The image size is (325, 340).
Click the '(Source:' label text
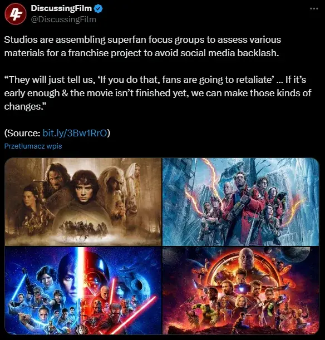[x=22, y=133]
